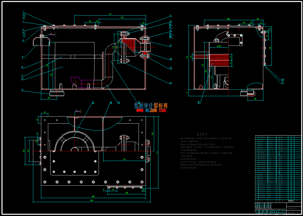Click the blue Chinese watermark title text
The height and width of the screenshot is (216, 303).
point(151,106)
